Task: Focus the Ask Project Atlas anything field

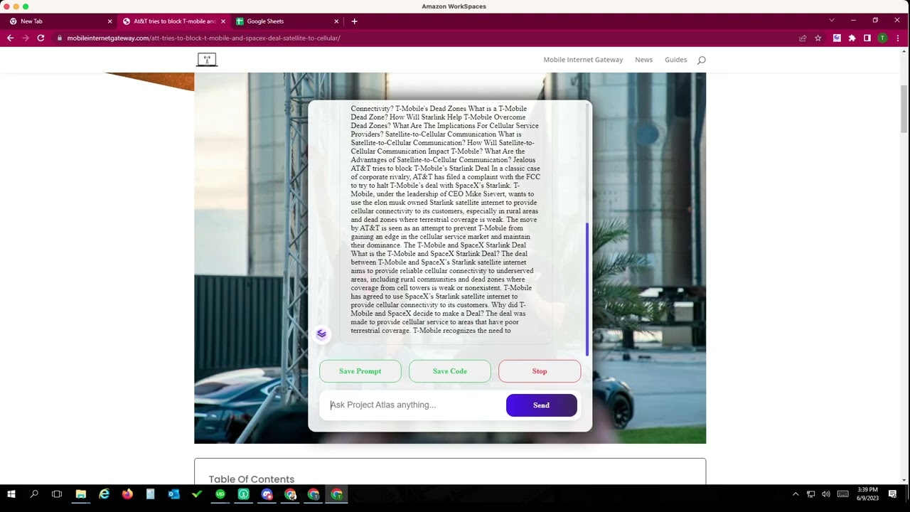Action: pos(412,405)
